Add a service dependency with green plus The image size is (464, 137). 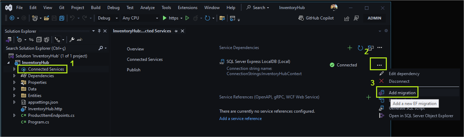click(x=350, y=48)
